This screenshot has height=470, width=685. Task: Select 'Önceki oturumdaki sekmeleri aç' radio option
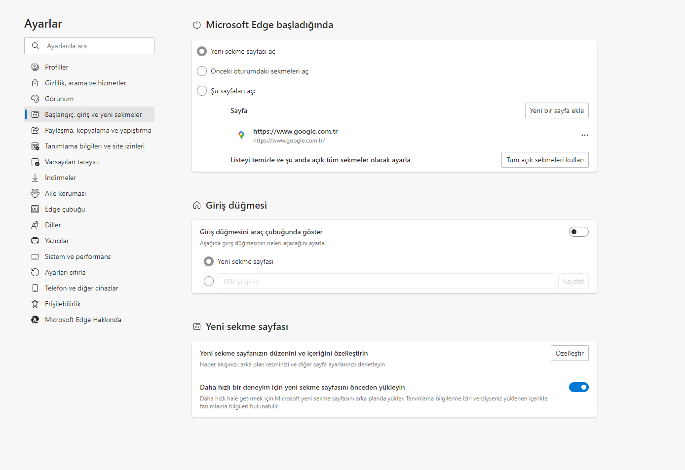(202, 71)
